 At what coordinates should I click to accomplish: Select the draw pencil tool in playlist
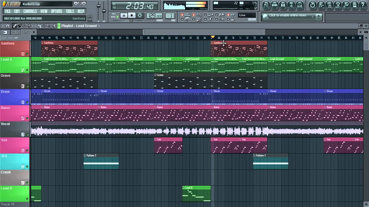coord(15,26)
